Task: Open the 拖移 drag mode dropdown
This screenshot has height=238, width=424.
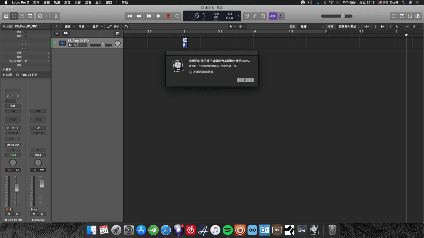Action: [349, 26]
